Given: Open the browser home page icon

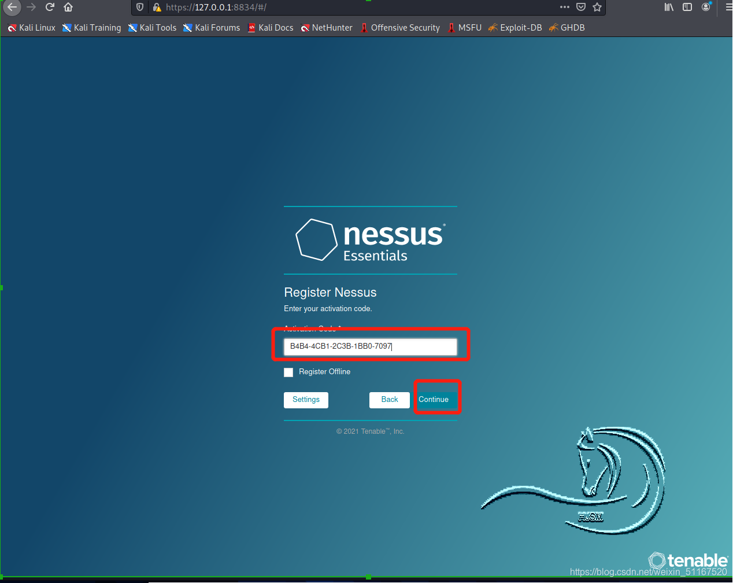Looking at the screenshot, I should (68, 8).
